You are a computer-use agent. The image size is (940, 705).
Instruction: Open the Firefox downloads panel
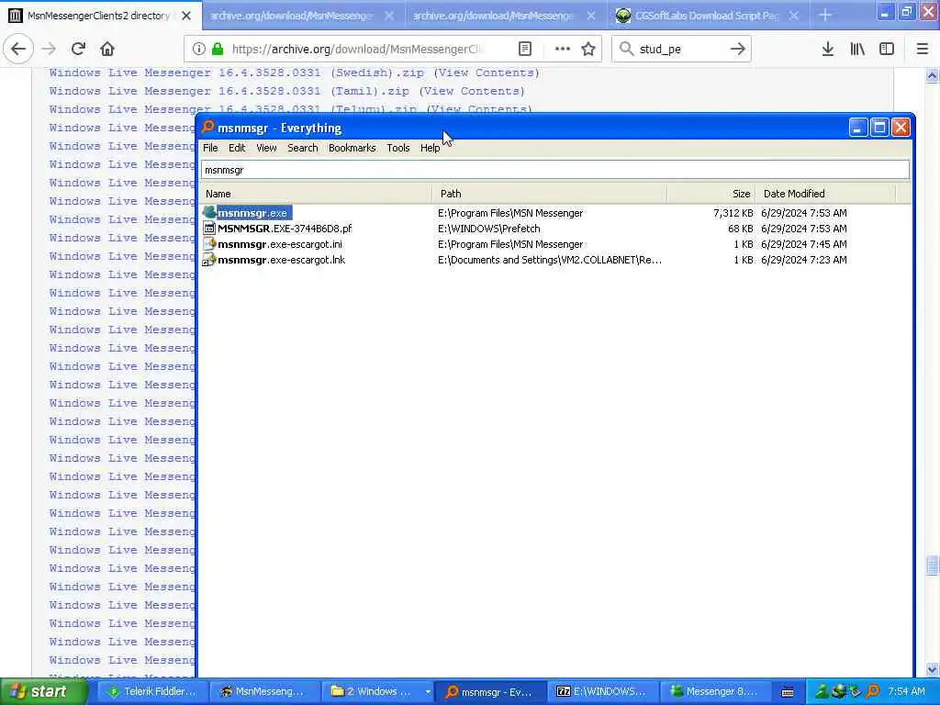click(827, 50)
